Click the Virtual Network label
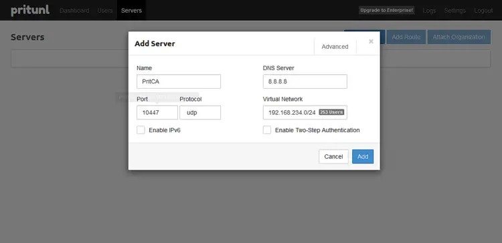The width and height of the screenshot is (502, 243). 282,99
